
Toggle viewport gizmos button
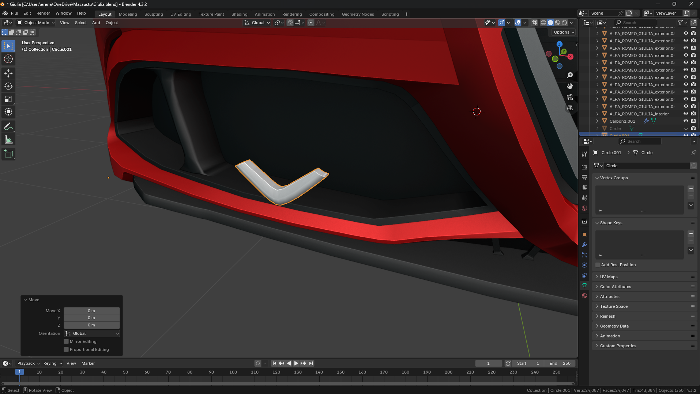501,23
